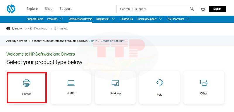Viewport: 234px width, 112px height.
Task: Select the Laptop icon
Action: pos(71,83)
